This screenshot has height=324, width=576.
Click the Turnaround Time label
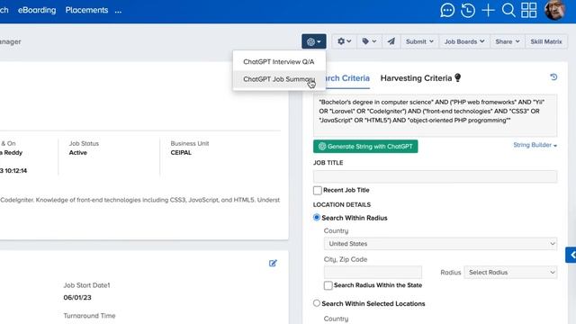pyautogui.click(x=89, y=316)
